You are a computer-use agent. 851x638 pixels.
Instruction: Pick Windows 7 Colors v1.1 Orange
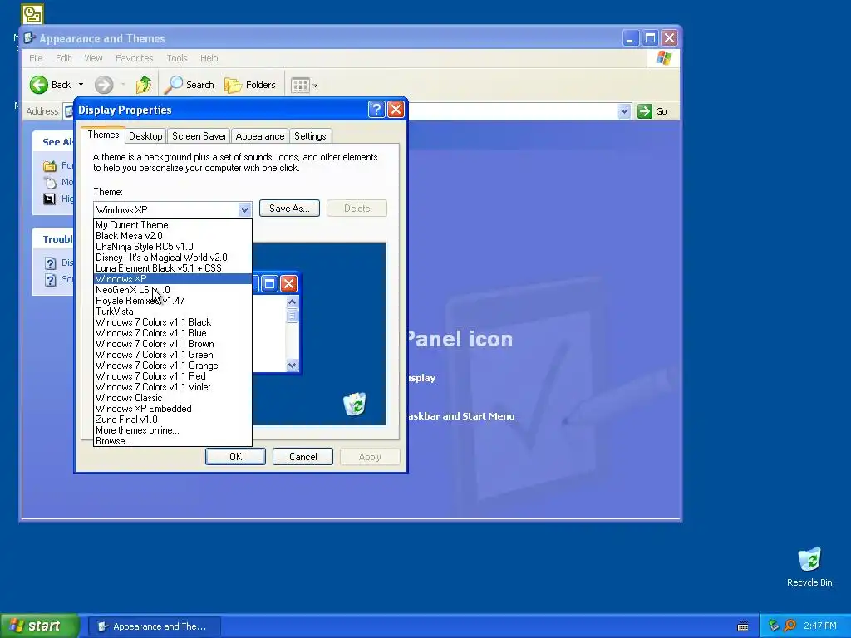point(173,366)
